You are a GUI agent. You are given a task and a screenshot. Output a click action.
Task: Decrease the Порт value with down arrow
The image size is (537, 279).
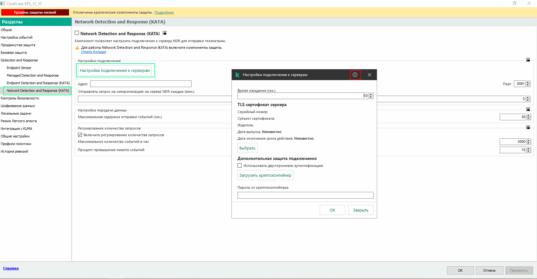[528, 85]
